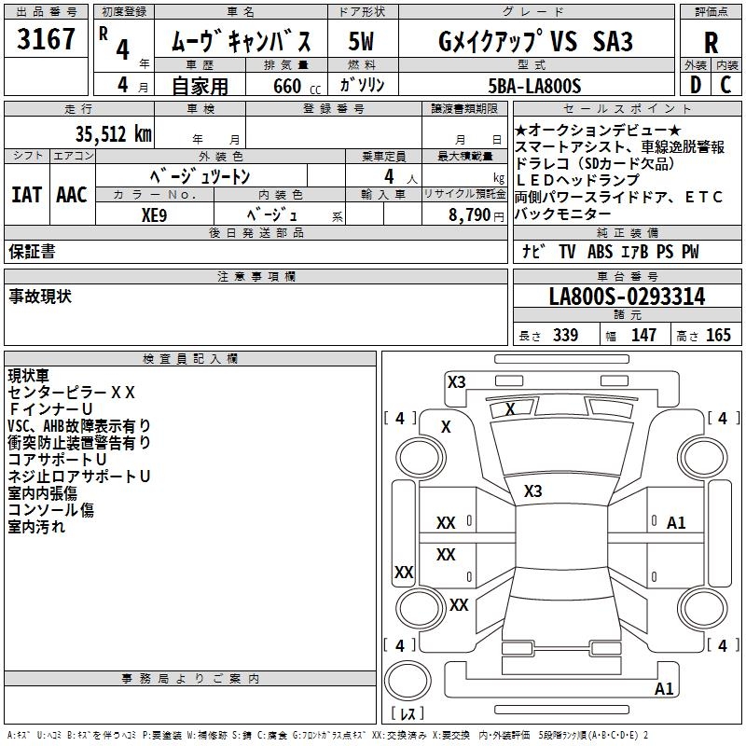This screenshot has height=746, width=746.
Task: Click the X3 mark at the diagram's front corner
Action: click(x=457, y=382)
